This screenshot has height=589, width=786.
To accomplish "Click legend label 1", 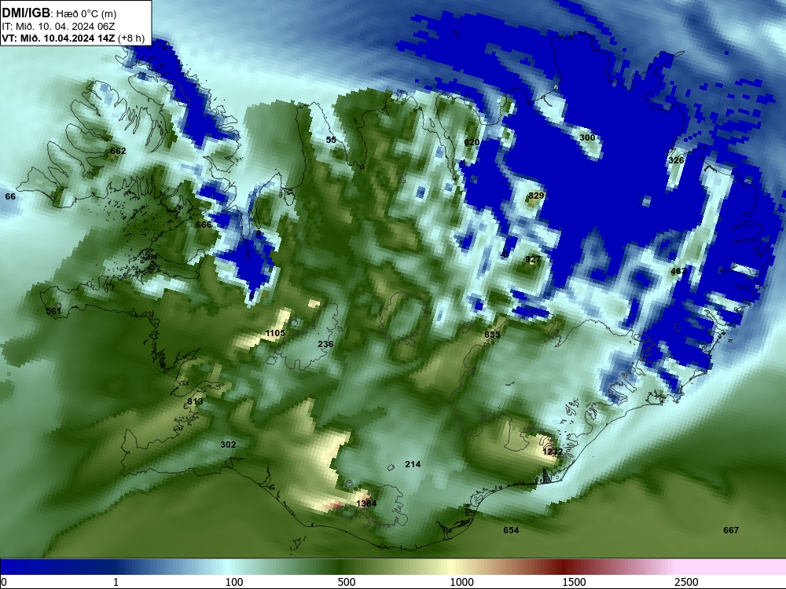I will (116, 582).
